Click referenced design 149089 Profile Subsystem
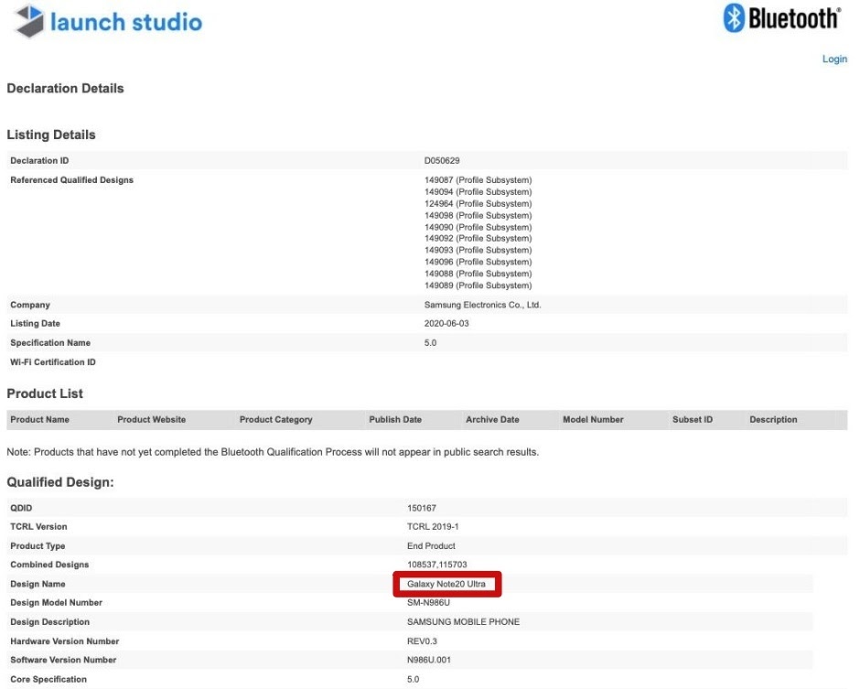This screenshot has width=860, height=689. point(471,285)
